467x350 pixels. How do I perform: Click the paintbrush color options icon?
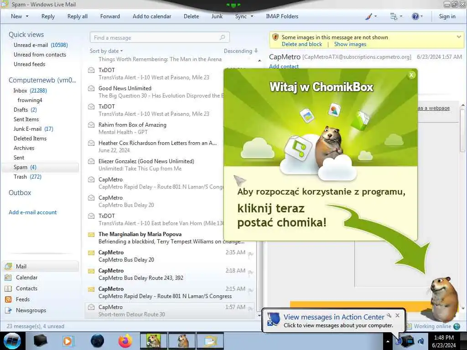(x=368, y=16)
